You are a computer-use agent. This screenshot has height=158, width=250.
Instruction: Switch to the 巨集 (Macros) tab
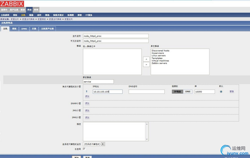coord(34,29)
